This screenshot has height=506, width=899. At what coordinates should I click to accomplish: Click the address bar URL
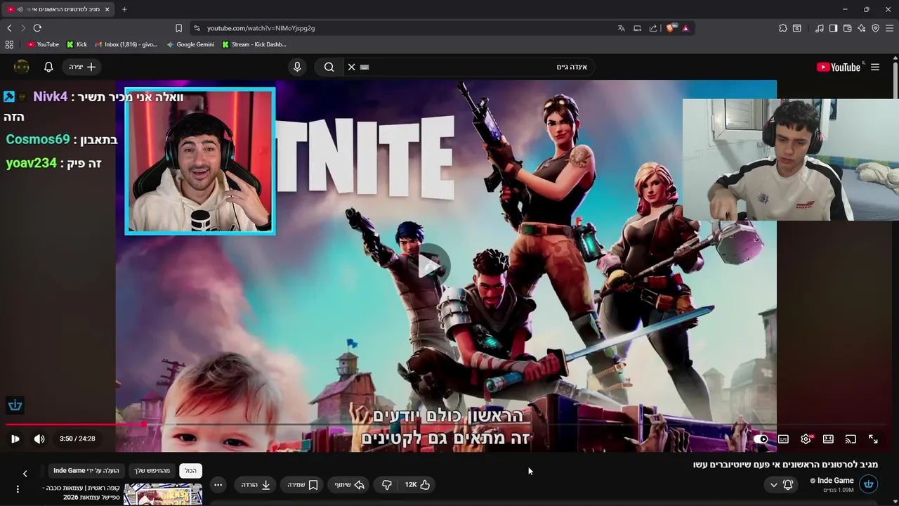coord(261,28)
